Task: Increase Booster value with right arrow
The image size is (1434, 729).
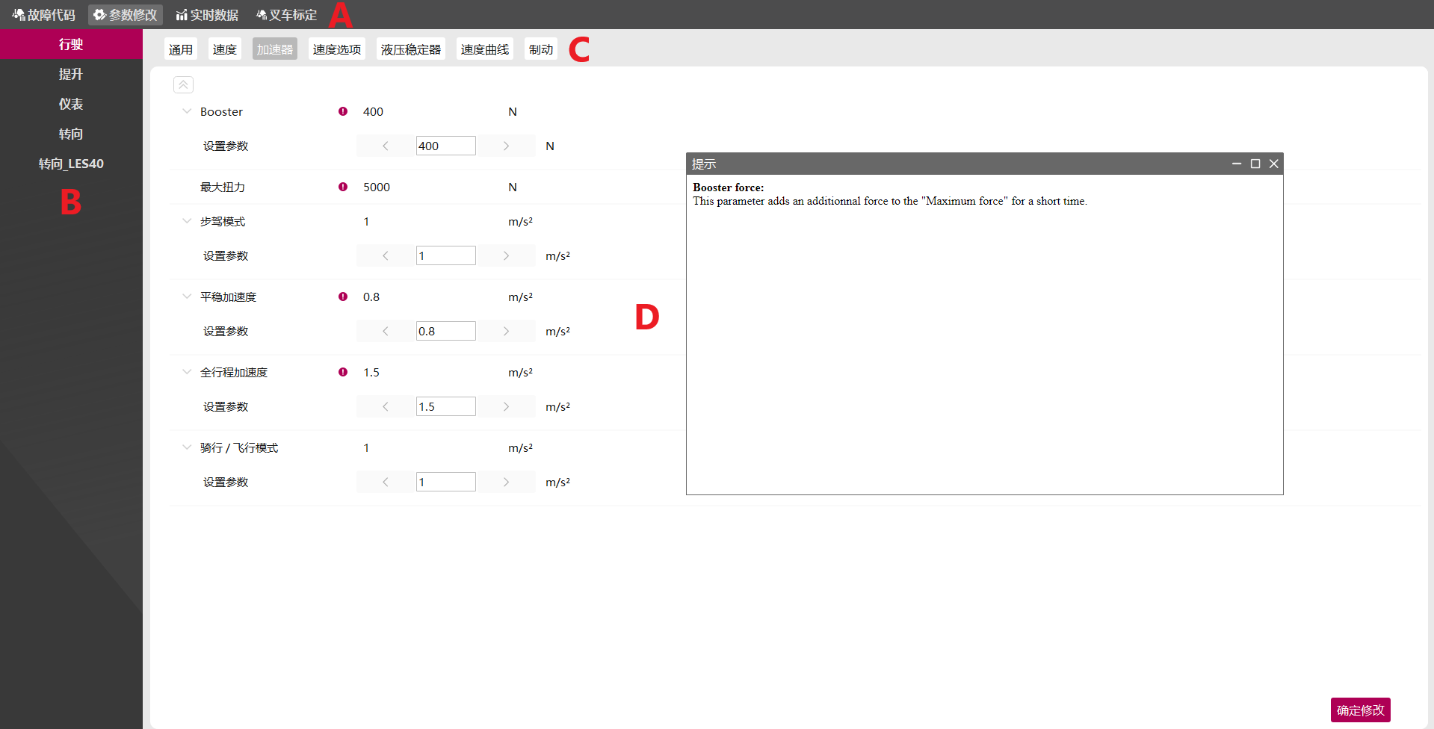Action: [506, 146]
